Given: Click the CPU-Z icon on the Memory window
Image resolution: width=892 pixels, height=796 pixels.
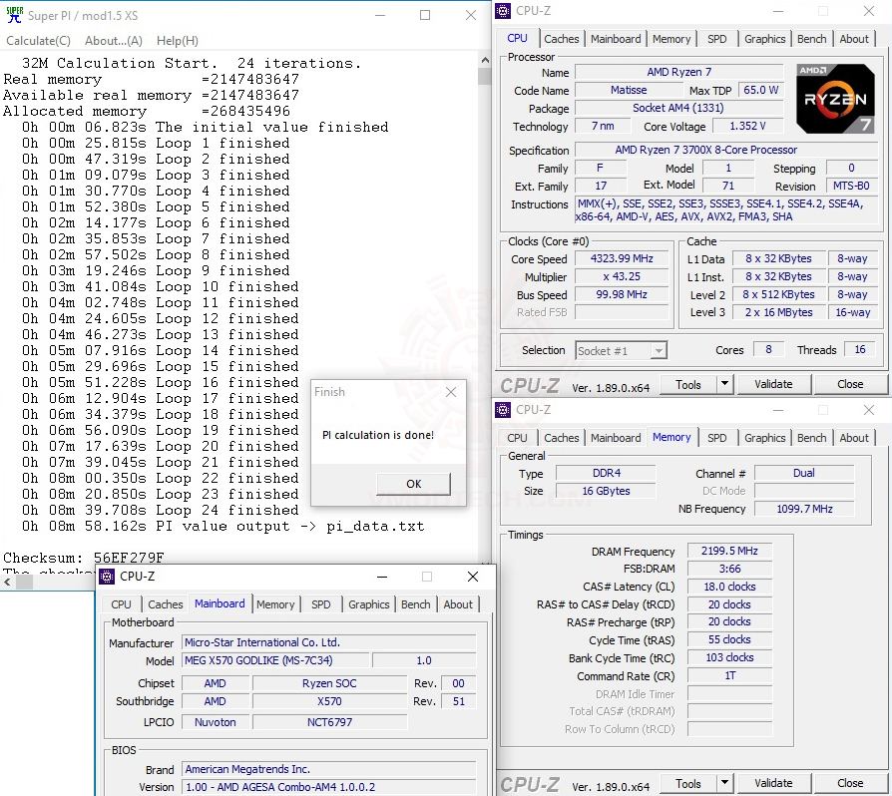Looking at the screenshot, I should 503,410.
